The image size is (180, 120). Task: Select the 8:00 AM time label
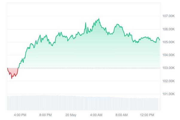point(122,115)
